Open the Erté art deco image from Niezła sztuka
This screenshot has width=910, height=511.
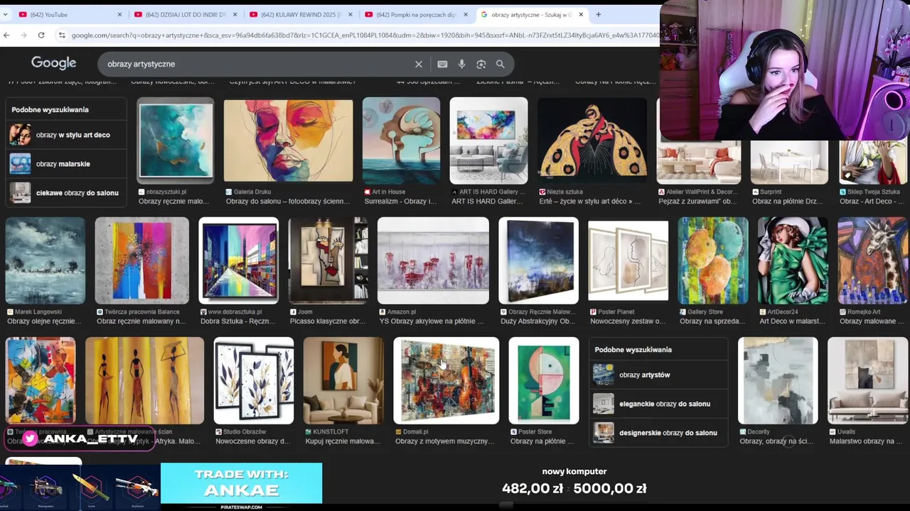(592, 141)
